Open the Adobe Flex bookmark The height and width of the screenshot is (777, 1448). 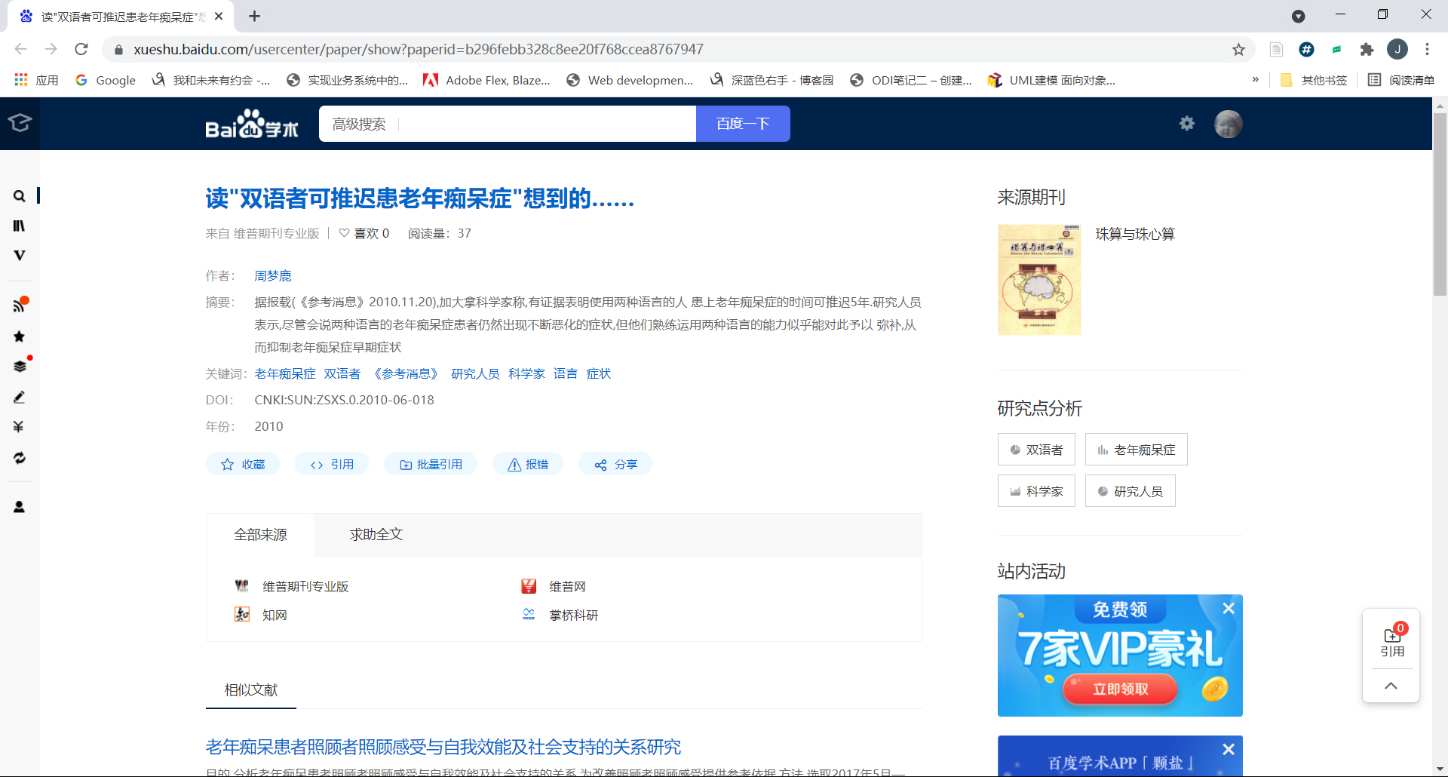487,80
